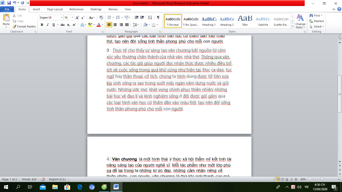Click the zoom slider handle
This screenshot has width=342, height=192.
coord(322,179)
